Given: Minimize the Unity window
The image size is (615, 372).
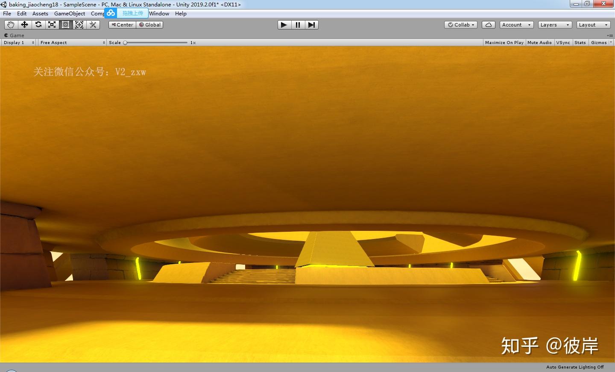Looking at the screenshot, I should tap(576, 4).
